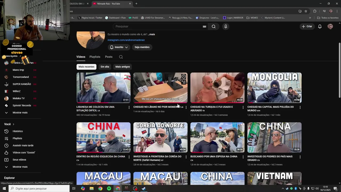Image resolution: width=341 pixels, height=192 pixels.
Task: Select the Vídeos channel tab
Action: [x=81, y=57]
